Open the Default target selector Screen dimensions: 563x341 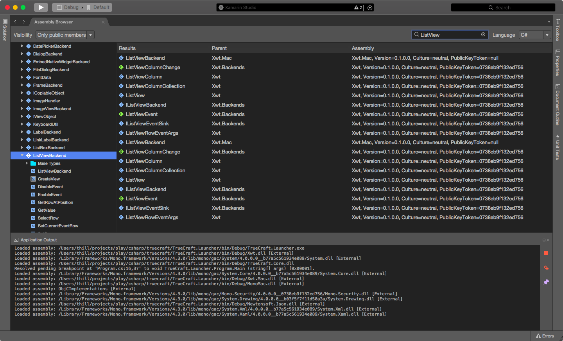pyautogui.click(x=99, y=7)
